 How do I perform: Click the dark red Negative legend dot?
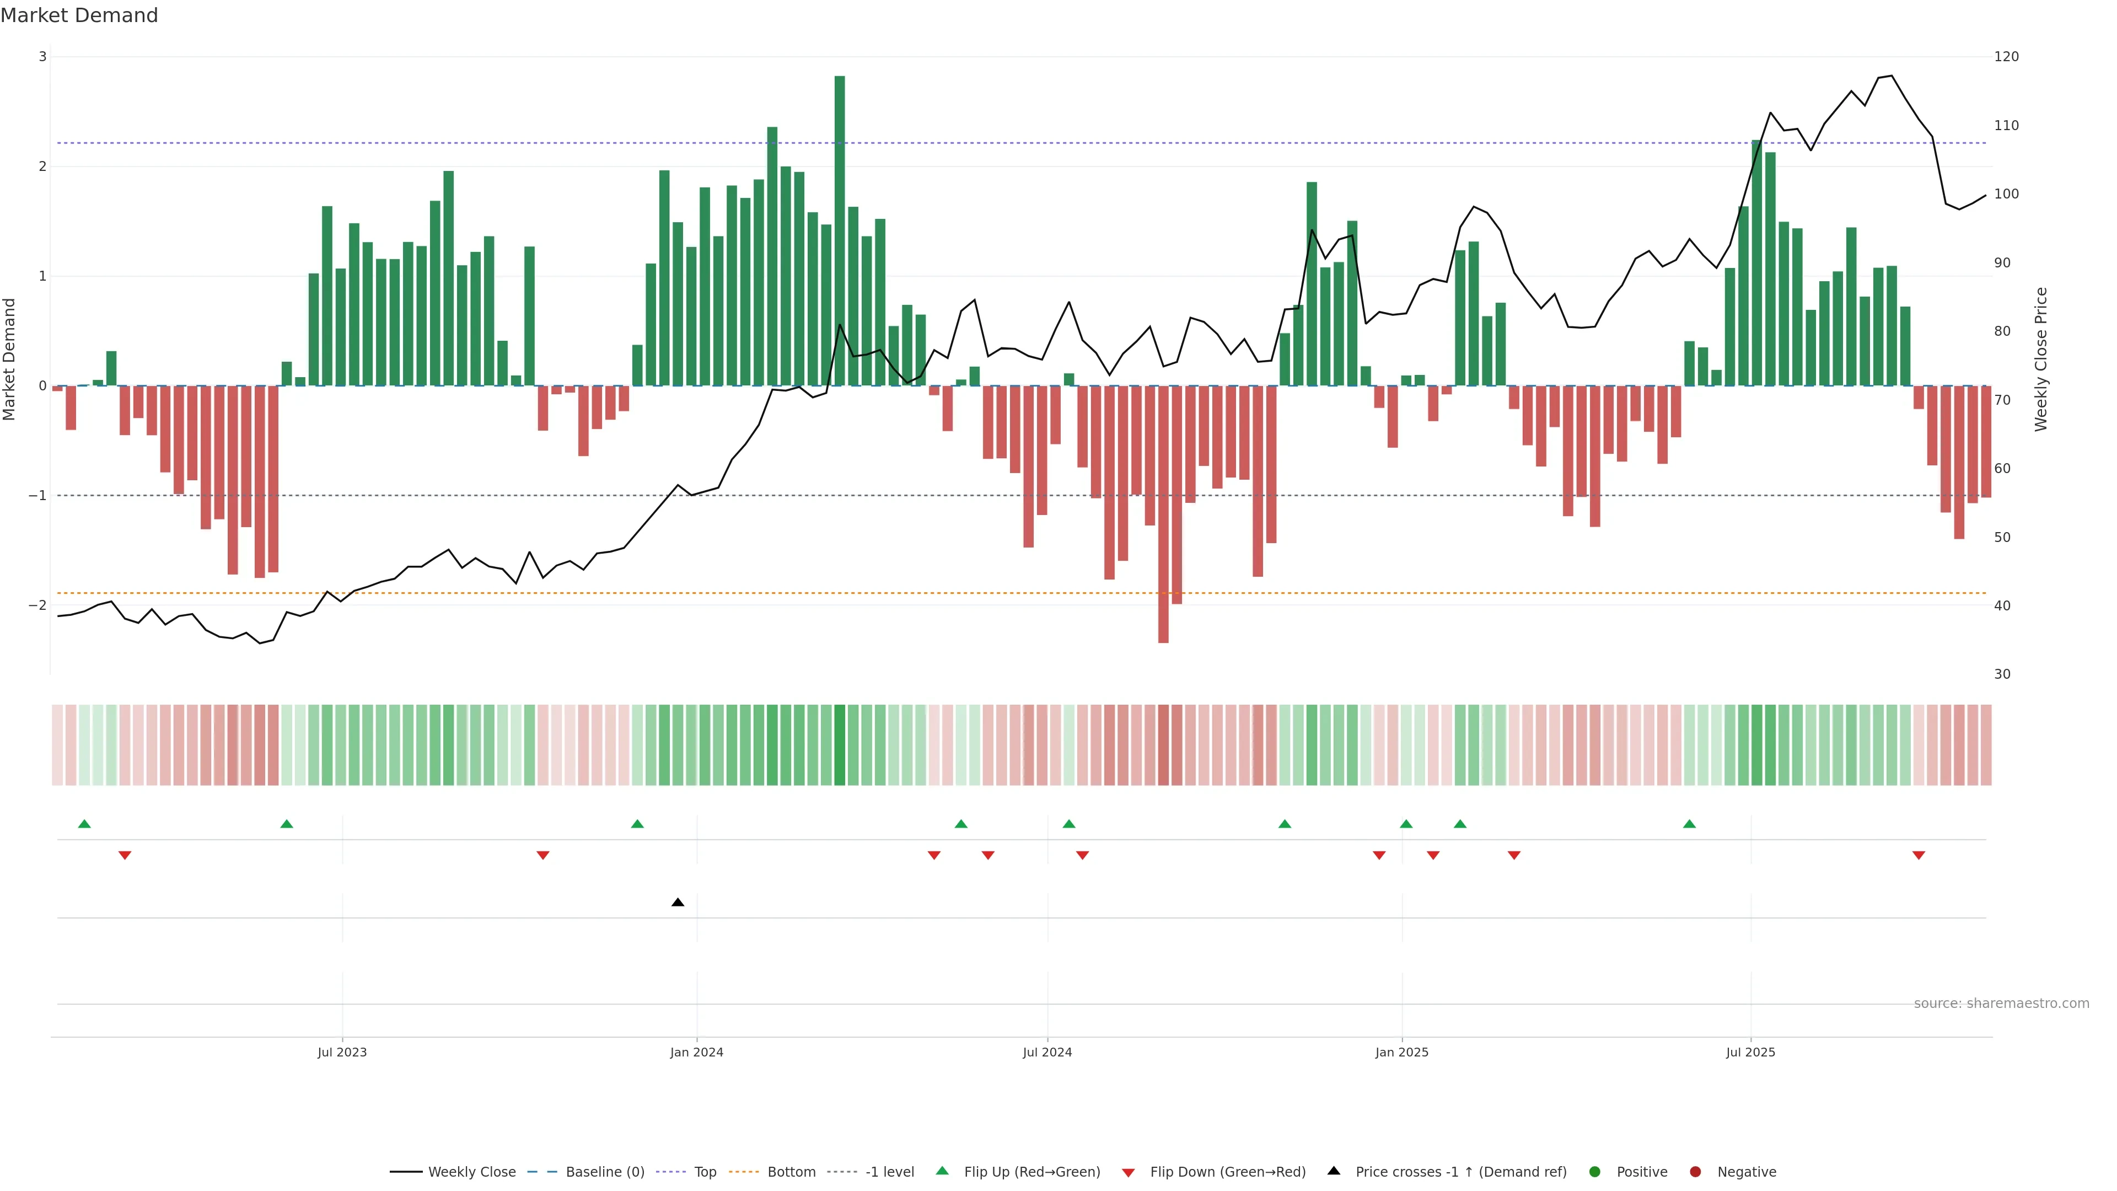point(1695,1172)
